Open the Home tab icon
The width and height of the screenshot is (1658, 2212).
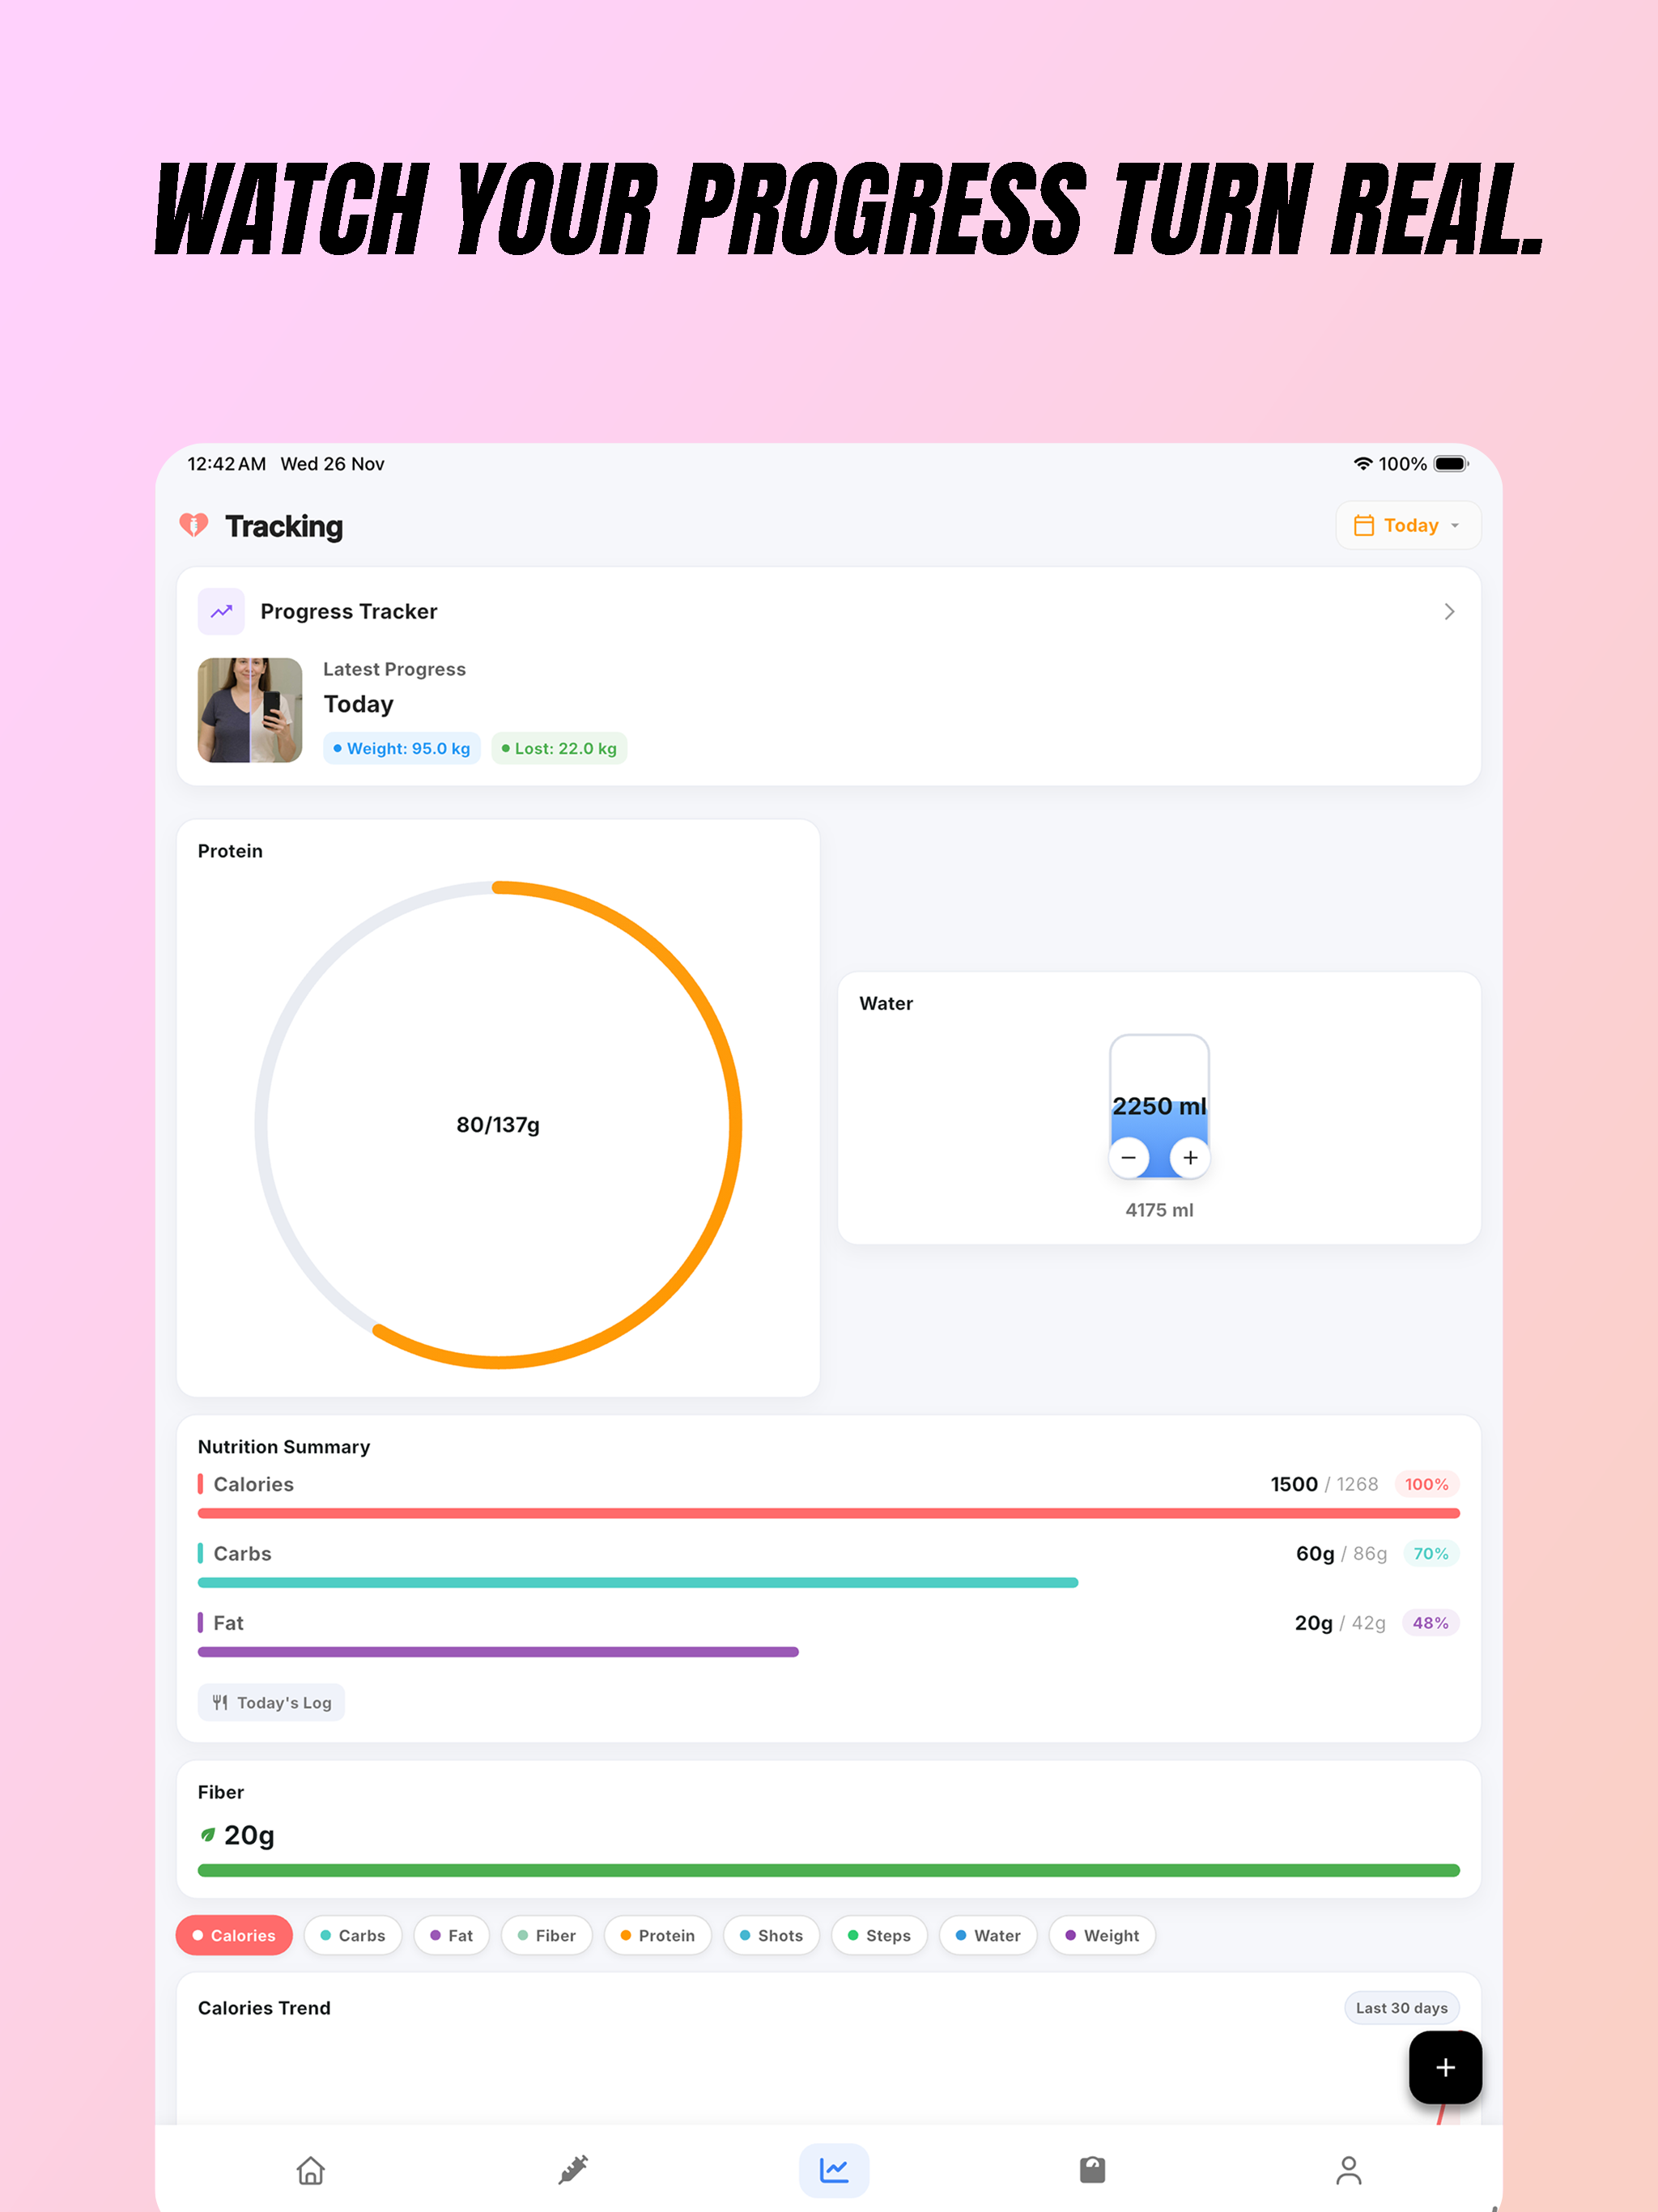(x=311, y=2170)
